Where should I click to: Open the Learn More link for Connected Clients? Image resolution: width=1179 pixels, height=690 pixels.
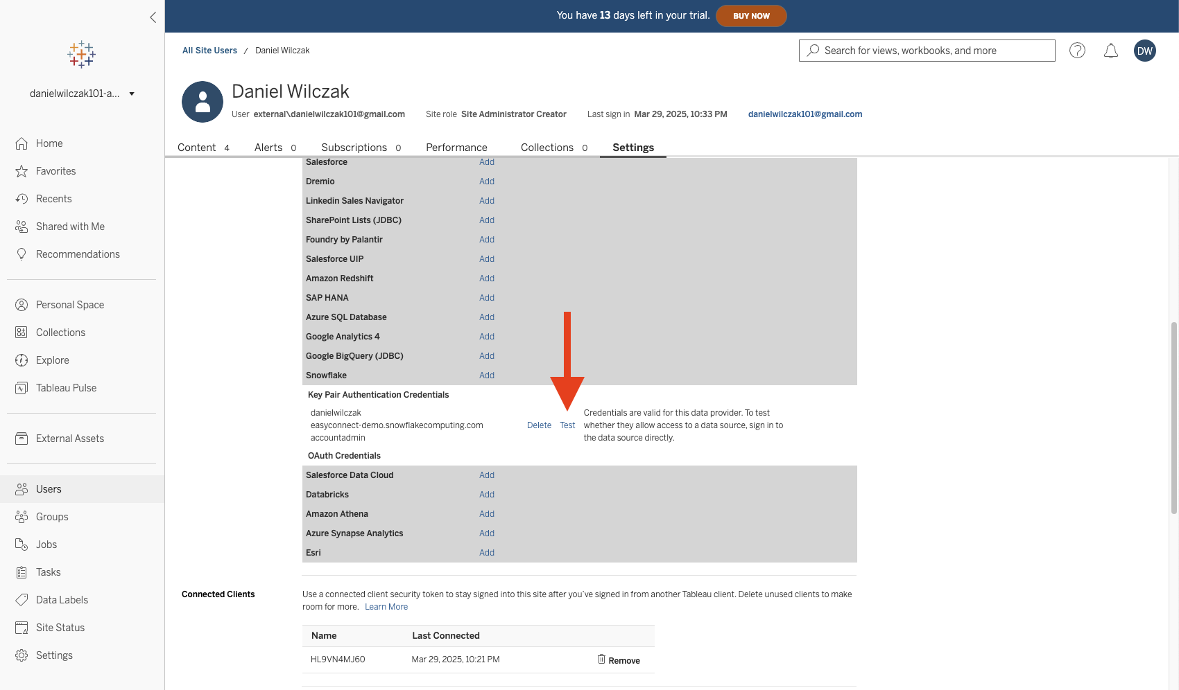(x=386, y=607)
